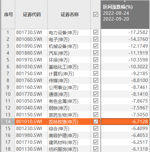Uncheck the 电力设备(申万) row checkbox

(96, 32)
